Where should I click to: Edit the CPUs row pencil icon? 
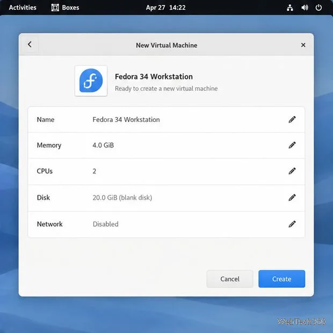click(292, 171)
